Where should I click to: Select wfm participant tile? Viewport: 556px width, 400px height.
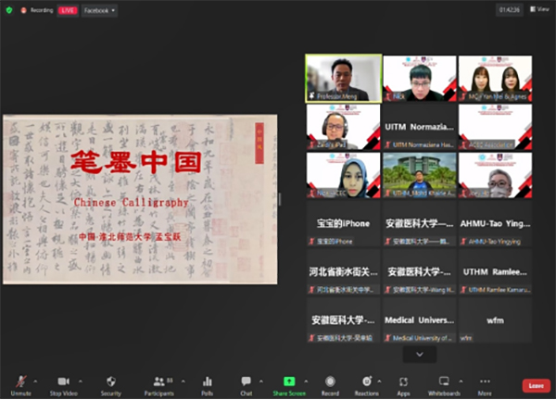pyautogui.click(x=495, y=320)
